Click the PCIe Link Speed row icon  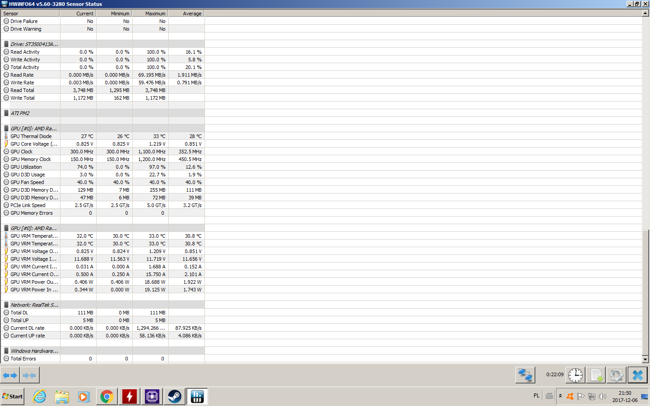[6, 205]
